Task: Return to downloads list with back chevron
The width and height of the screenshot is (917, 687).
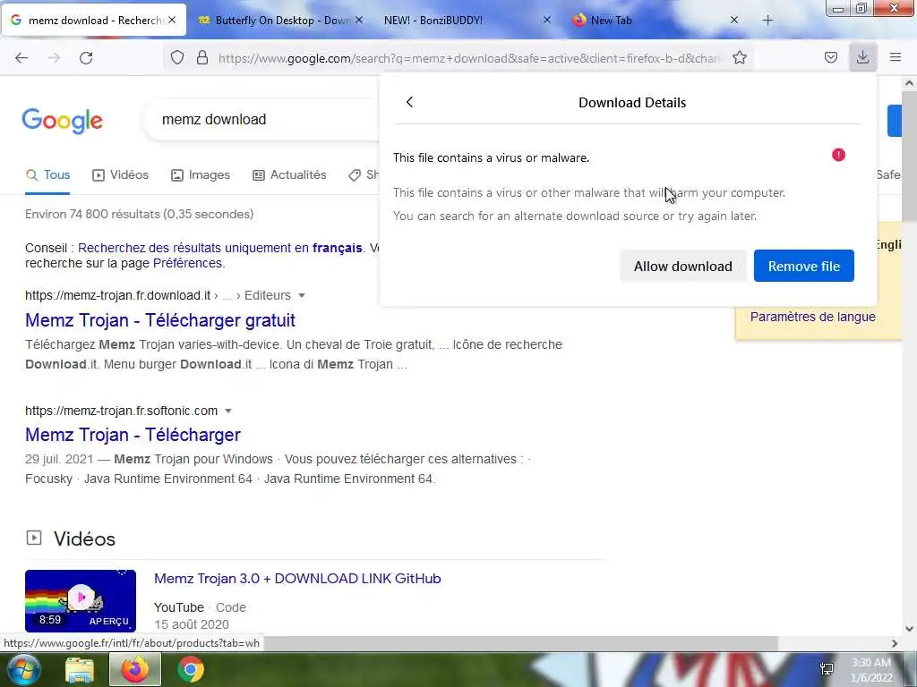Action: 409,102
